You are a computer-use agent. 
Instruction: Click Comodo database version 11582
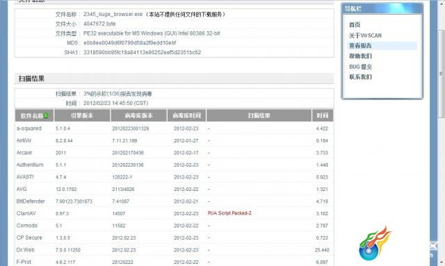[x=119, y=226]
